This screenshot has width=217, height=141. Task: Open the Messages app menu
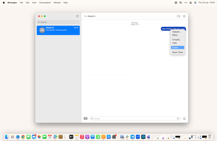(12, 3)
